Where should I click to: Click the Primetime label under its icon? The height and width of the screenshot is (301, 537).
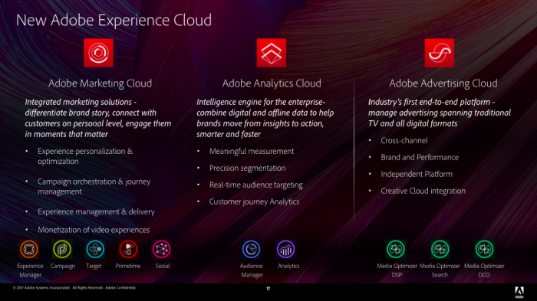(128, 266)
